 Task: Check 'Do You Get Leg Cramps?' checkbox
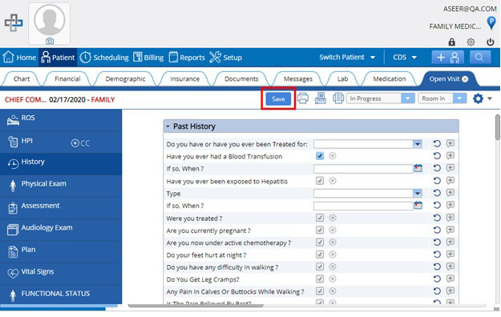tap(320, 279)
